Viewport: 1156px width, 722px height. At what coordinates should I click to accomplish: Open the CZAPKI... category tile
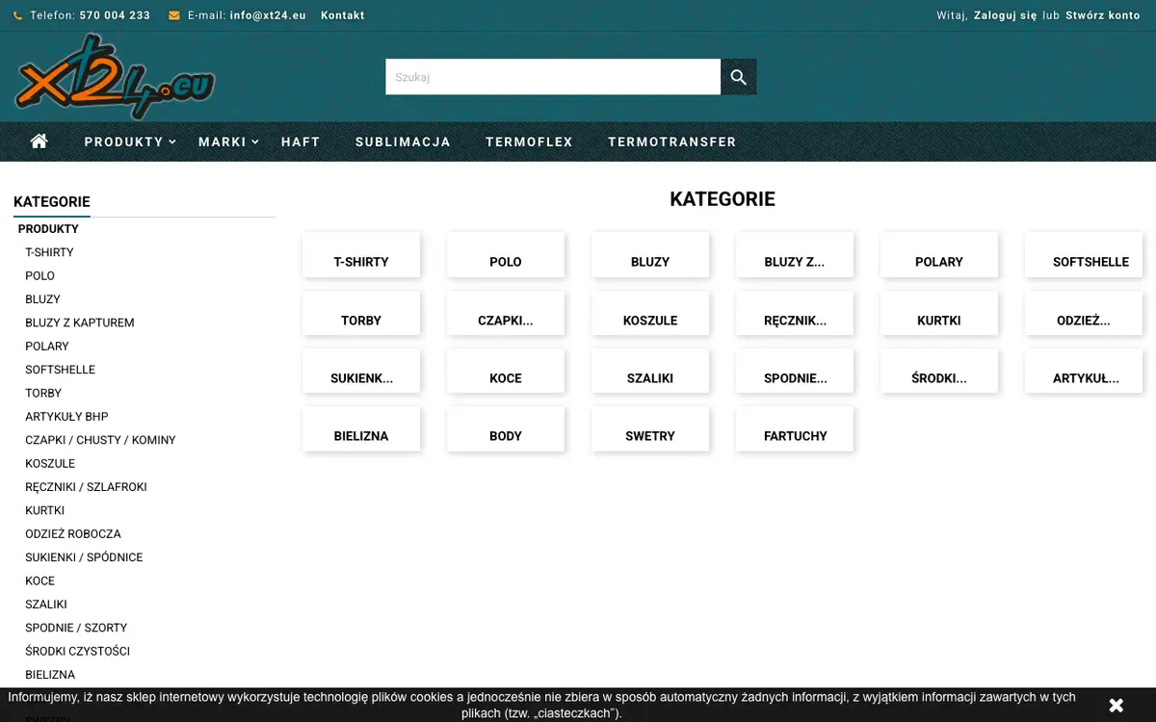click(506, 314)
